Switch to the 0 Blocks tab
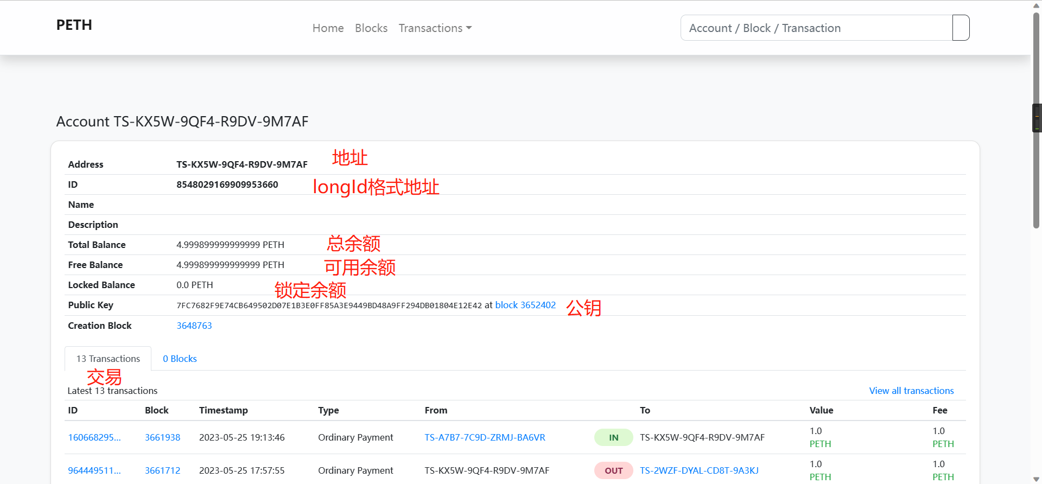1042x484 pixels. coord(180,359)
